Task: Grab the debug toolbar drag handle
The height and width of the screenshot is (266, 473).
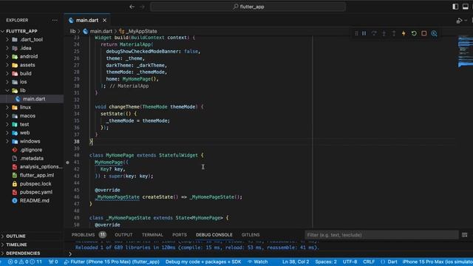Action: (x=356, y=33)
